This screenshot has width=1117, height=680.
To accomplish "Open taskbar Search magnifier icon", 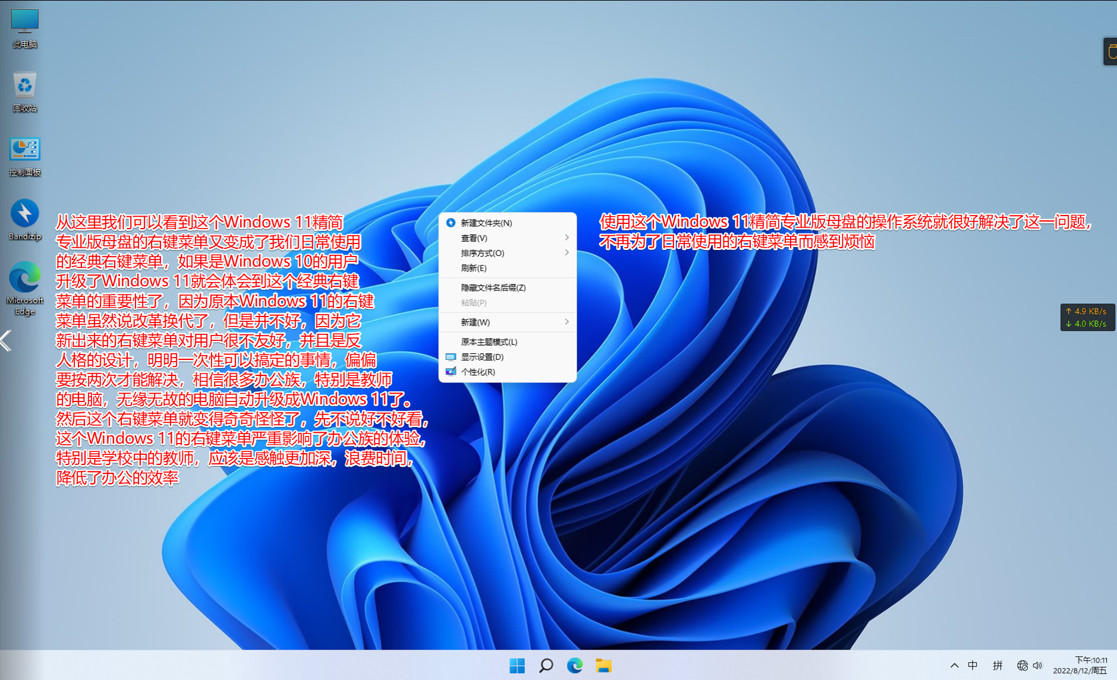I will pyautogui.click(x=546, y=666).
